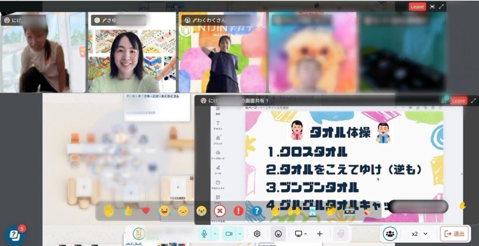479x246 pixels.
Task: Click the girl illustration on the slide
Action: tap(297, 130)
